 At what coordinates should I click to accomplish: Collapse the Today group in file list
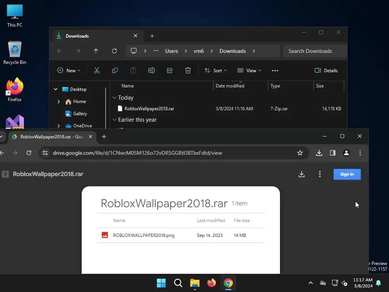pyautogui.click(x=114, y=98)
